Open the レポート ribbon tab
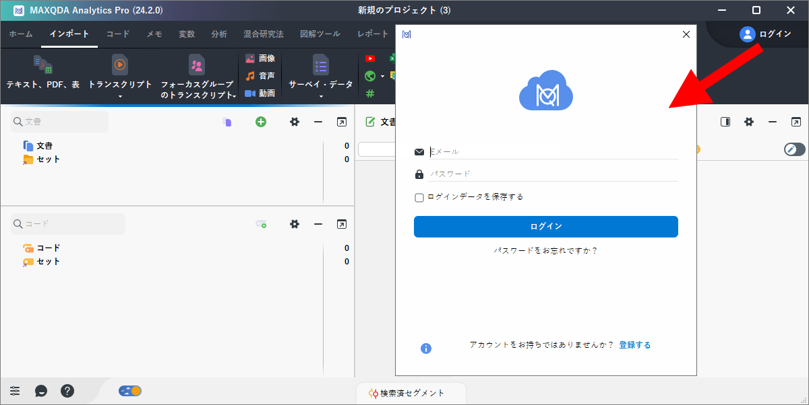 point(373,34)
